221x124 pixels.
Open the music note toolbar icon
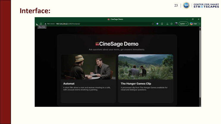point(167,24)
